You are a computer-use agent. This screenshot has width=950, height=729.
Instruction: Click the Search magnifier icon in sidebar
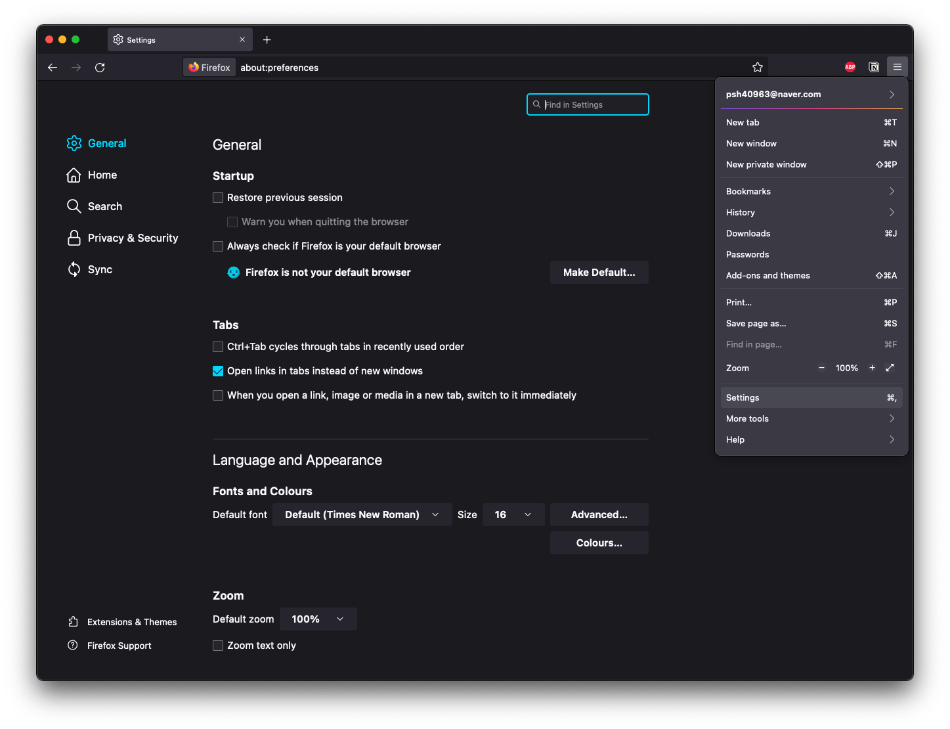coord(74,206)
